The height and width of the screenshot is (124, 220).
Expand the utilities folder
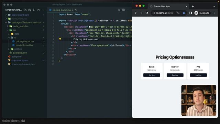(x=18, y=49)
